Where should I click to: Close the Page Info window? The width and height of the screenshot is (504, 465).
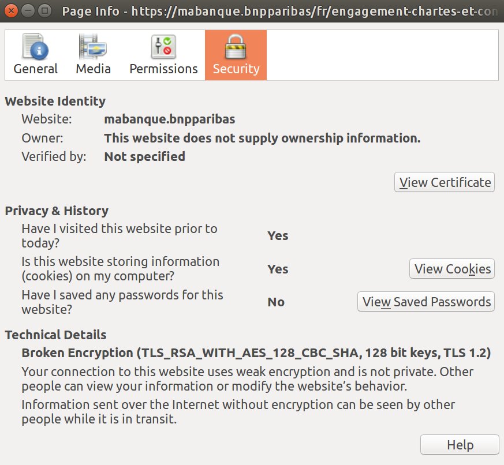click(x=11, y=11)
